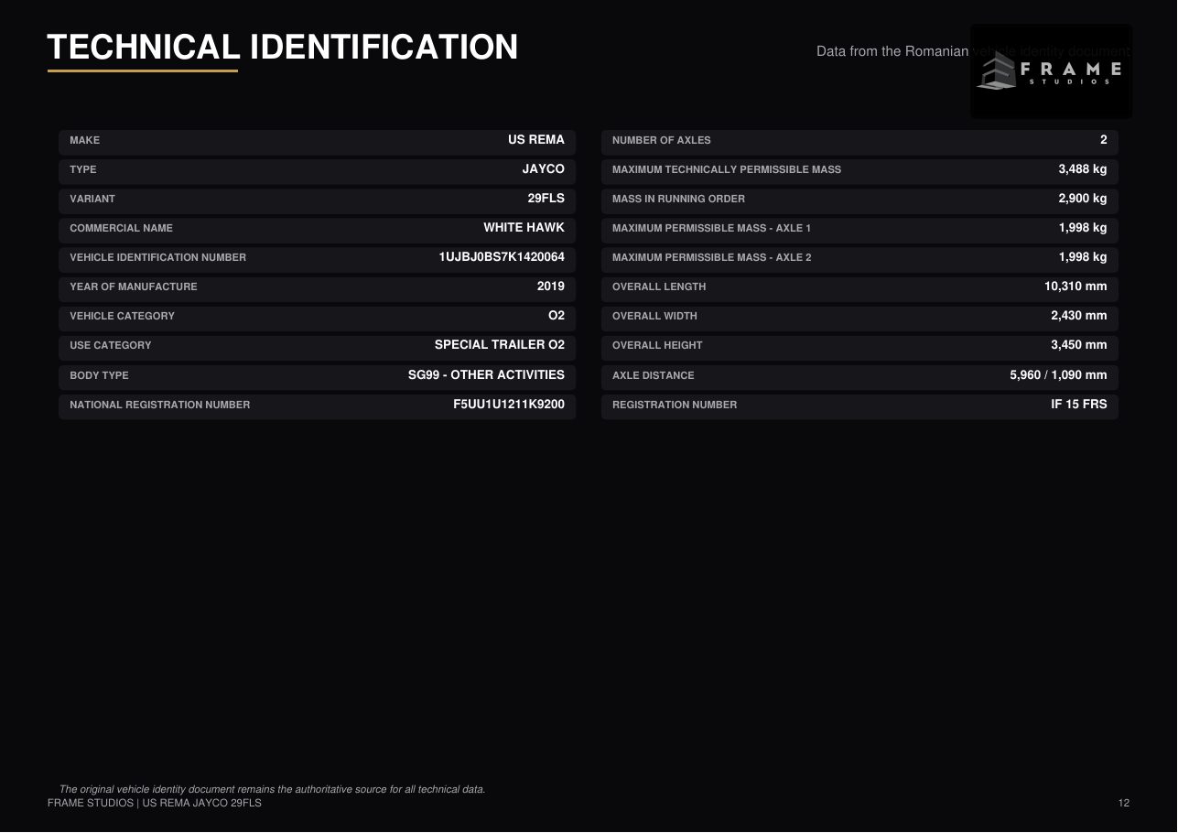Select the "US REMA" value in the MAKE row
Screen dimensions: 1178x833
click(536, 140)
